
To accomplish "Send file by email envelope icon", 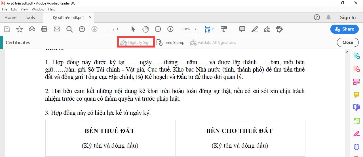I will tap(57, 29).
